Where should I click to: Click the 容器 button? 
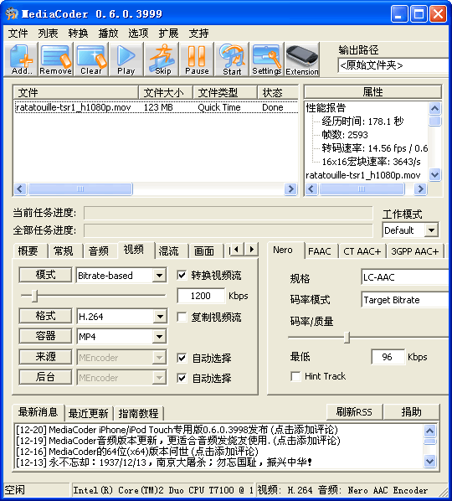(45, 336)
